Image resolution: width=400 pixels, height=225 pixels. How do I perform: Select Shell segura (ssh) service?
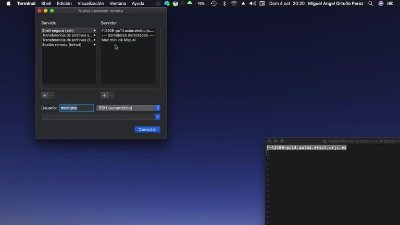pyautogui.click(x=69, y=31)
